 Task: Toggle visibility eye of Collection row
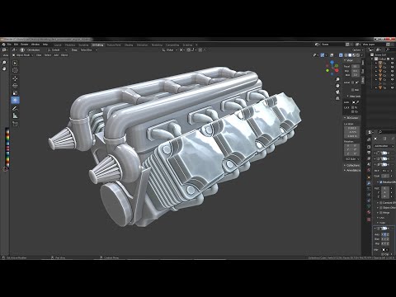click(392, 59)
